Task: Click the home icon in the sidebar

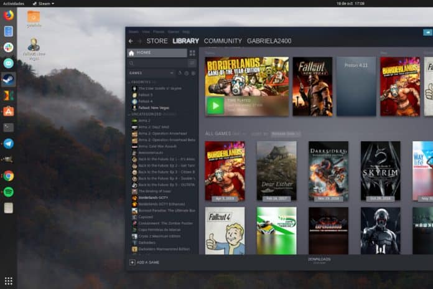Action: tap(132, 53)
